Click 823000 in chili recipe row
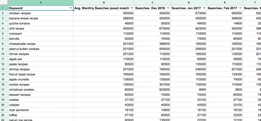 189,28
